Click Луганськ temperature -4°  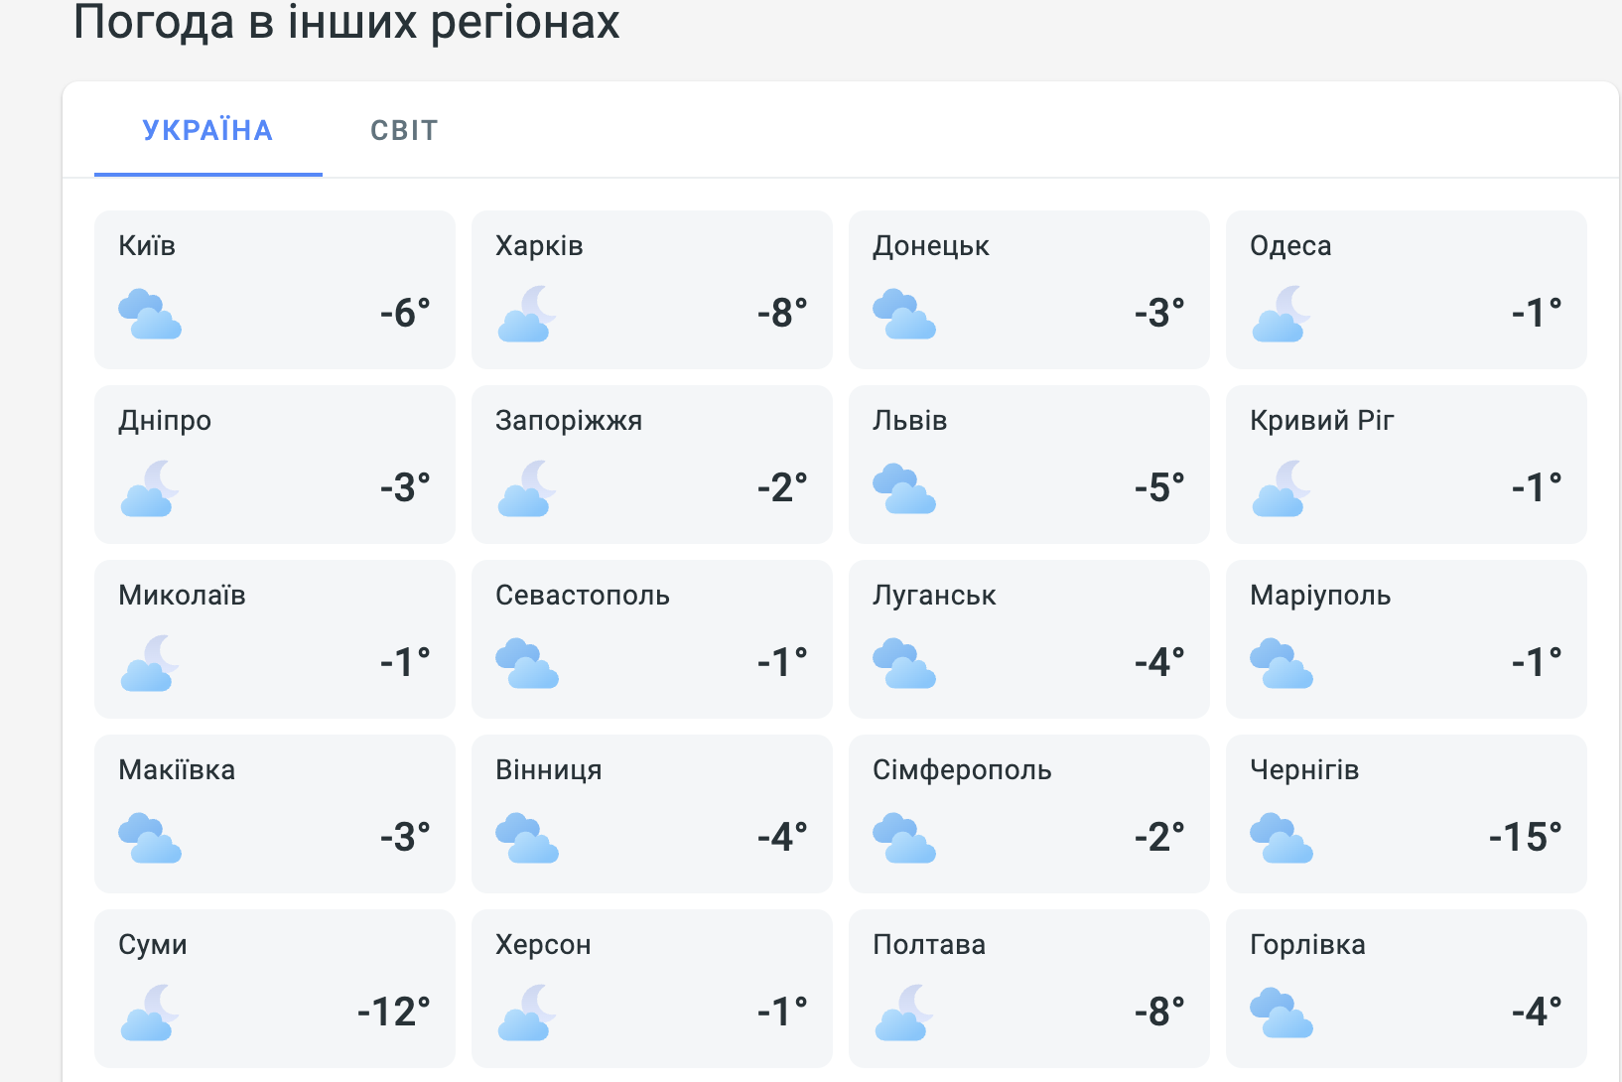pyautogui.click(x=1159, y=662)
